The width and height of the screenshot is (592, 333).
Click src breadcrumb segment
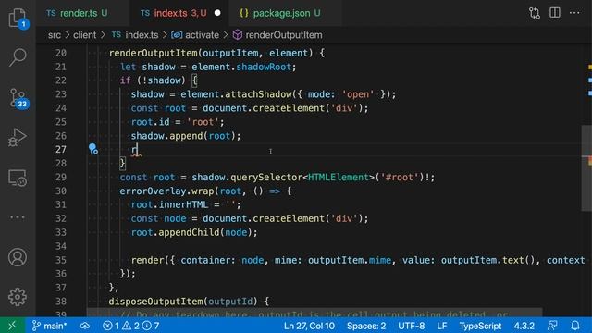(x=55, y=35)
